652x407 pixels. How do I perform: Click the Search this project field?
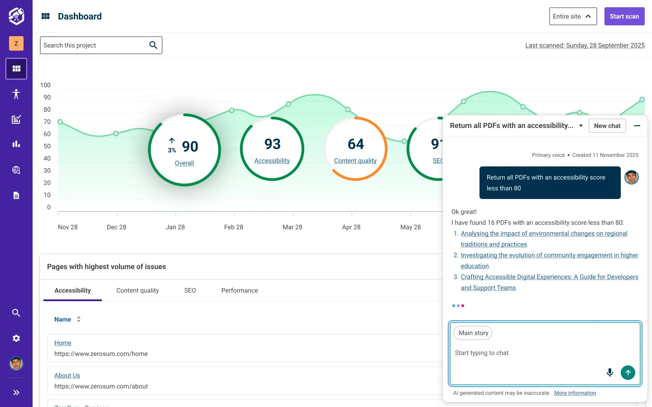(95, 45)
